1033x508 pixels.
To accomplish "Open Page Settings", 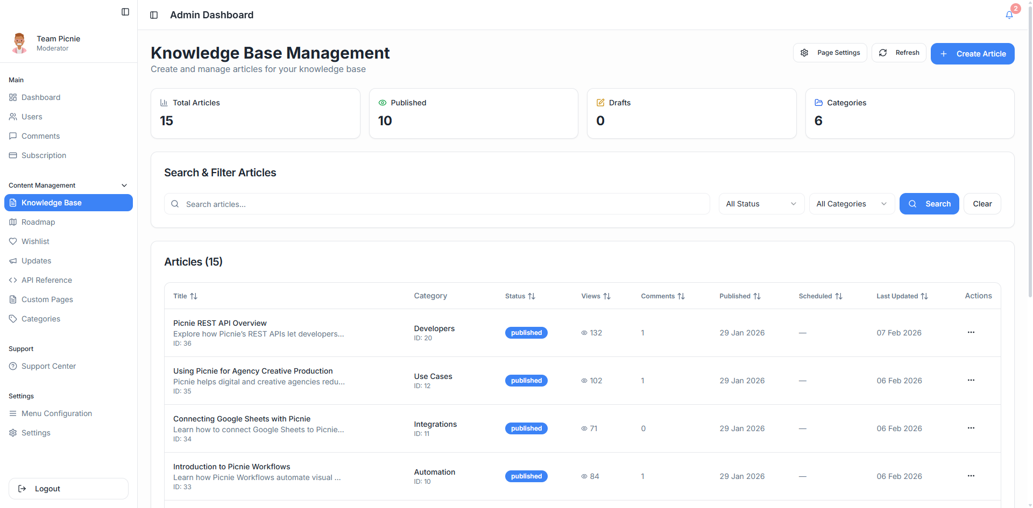I will coord(830,53).
